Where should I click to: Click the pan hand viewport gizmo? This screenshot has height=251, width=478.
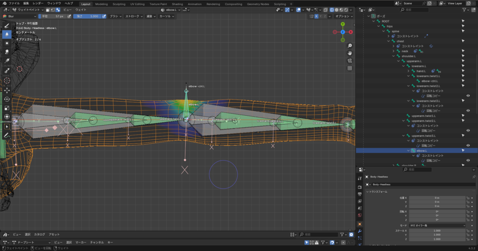(350, 53)
